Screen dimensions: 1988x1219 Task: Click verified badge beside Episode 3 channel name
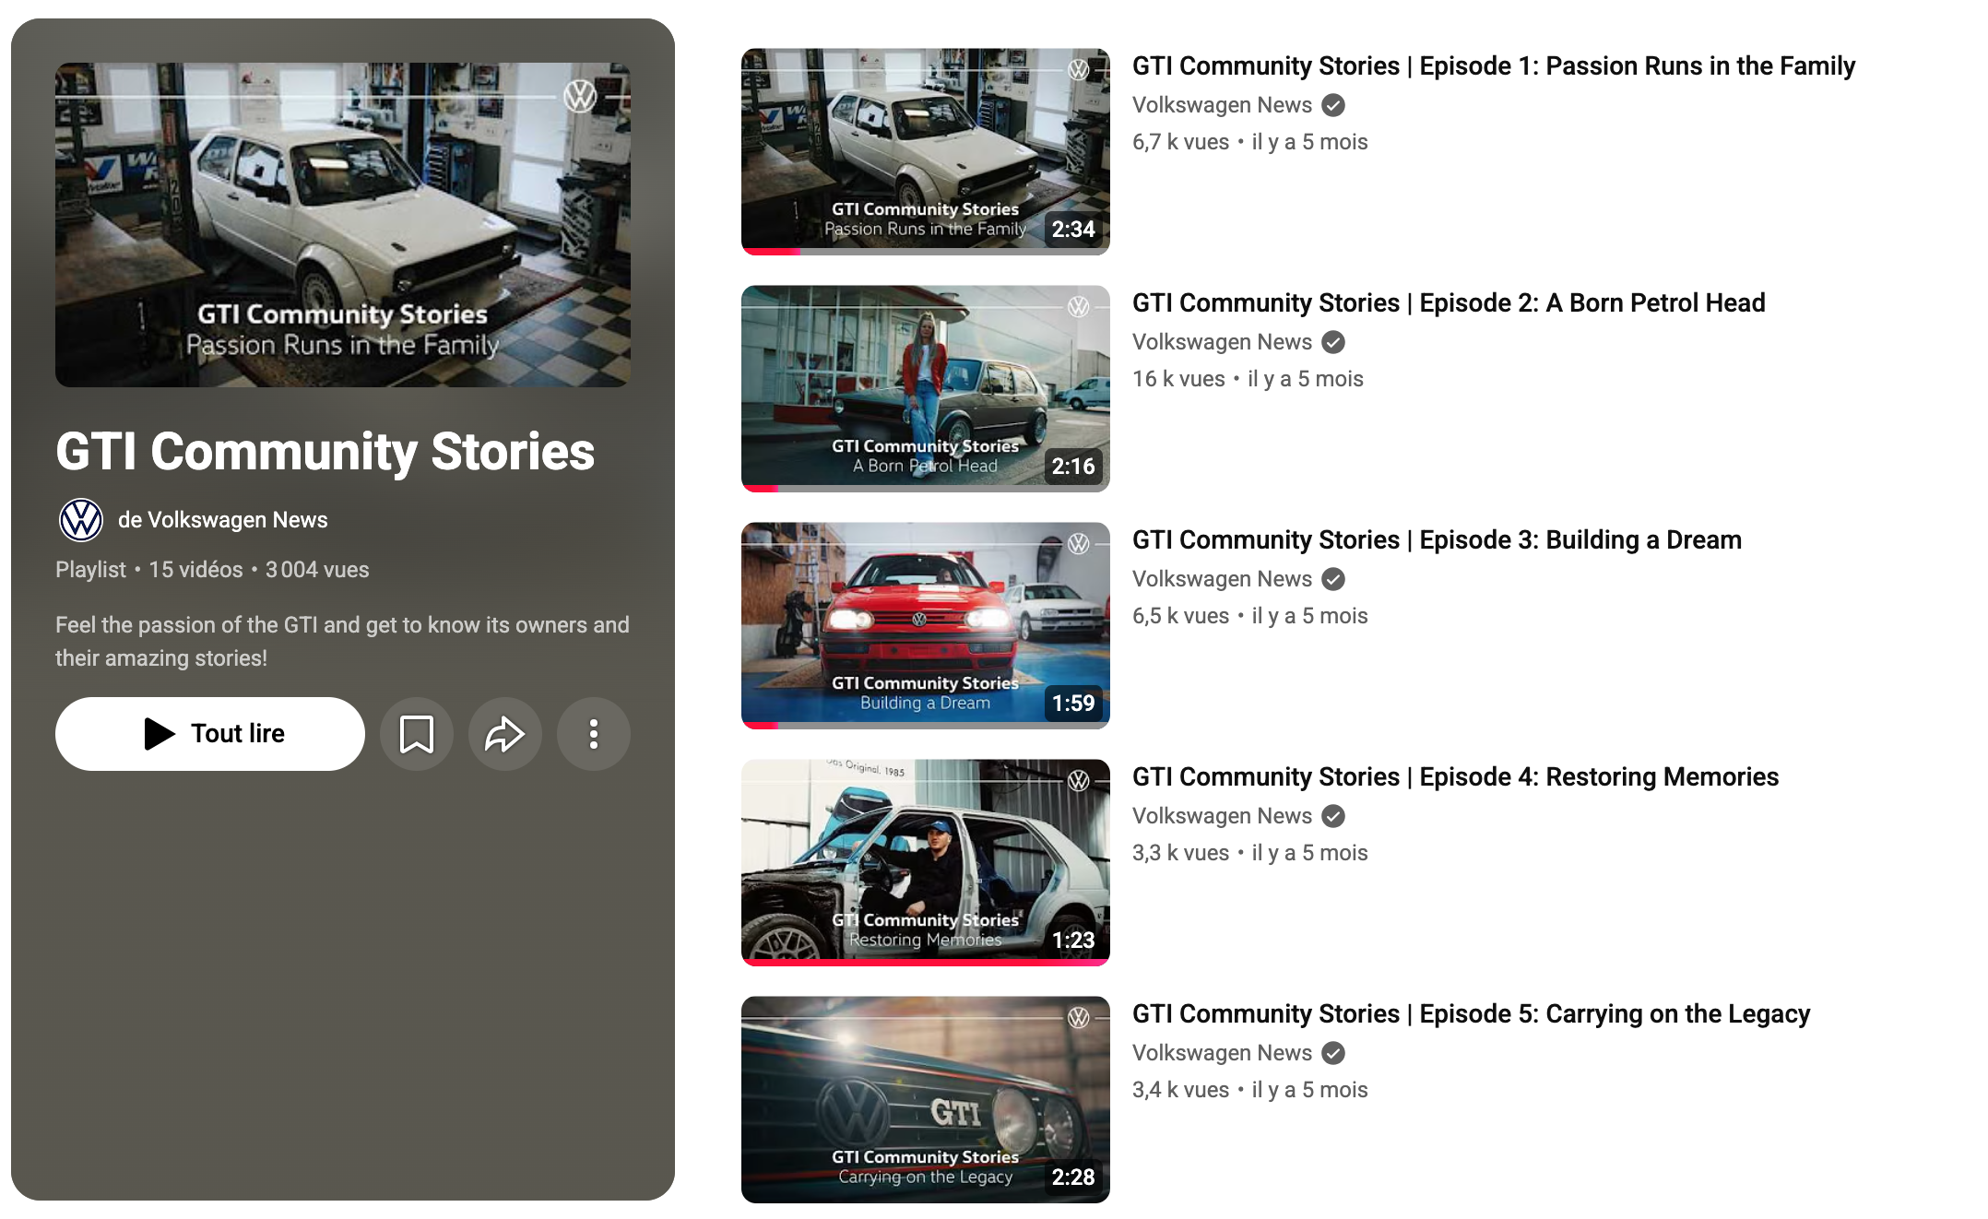(x=1333, y=579)
